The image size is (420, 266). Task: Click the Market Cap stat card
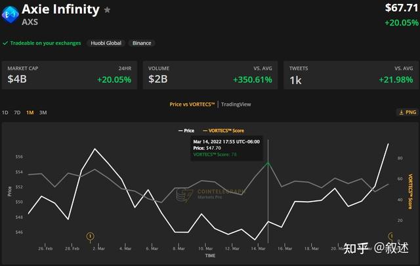[x=70, y=75]
